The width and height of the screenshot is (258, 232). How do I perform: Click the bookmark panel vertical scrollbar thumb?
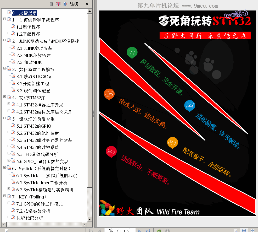tap(89, 101)
